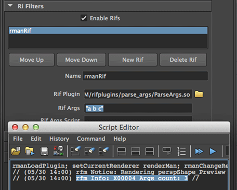The image size is (237, 190).
Task: Click Save Script to Shelf icon
Action: pos(58,151)
